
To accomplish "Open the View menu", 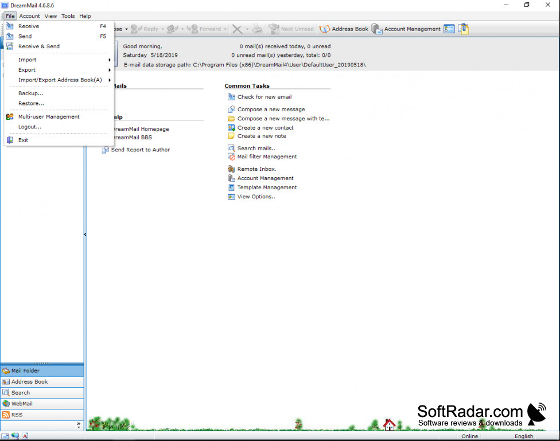I will pos(50,16).
